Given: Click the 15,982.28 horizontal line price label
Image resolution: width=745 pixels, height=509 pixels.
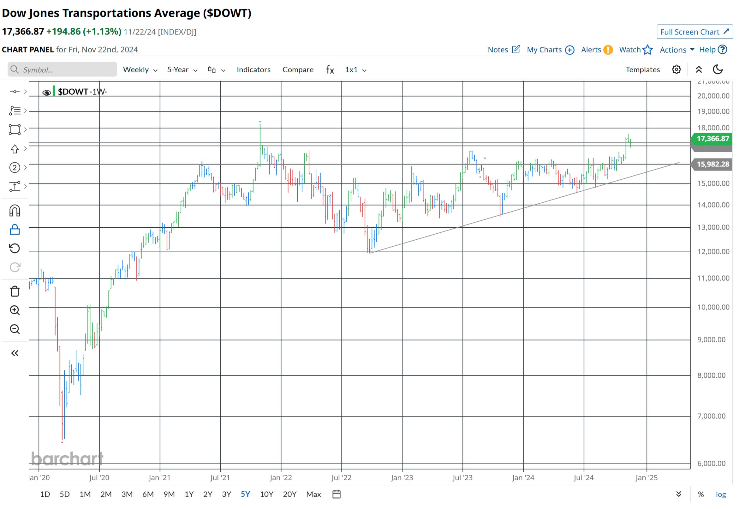Looking at the screenshot, I should [x=711, y=164].
